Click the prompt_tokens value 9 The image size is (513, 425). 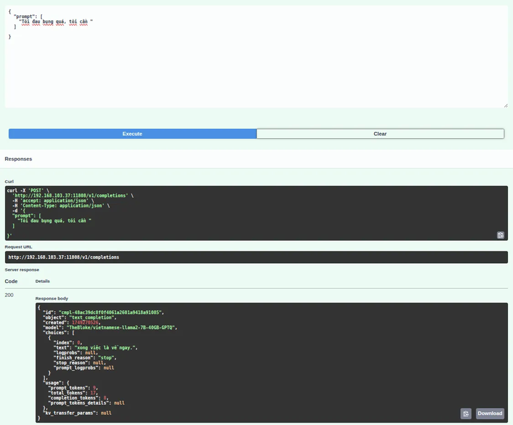[x=95, y=388]
